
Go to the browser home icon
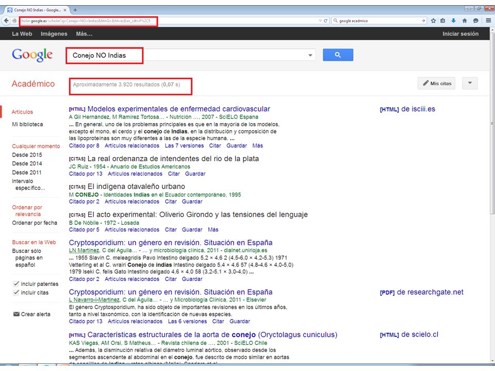click(465, 21)
